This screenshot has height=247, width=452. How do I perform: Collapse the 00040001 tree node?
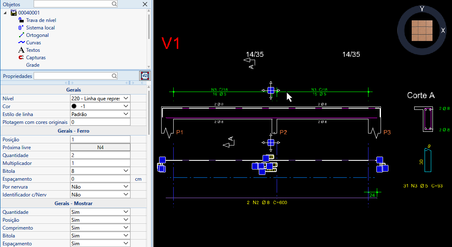[x=5, y=13]
